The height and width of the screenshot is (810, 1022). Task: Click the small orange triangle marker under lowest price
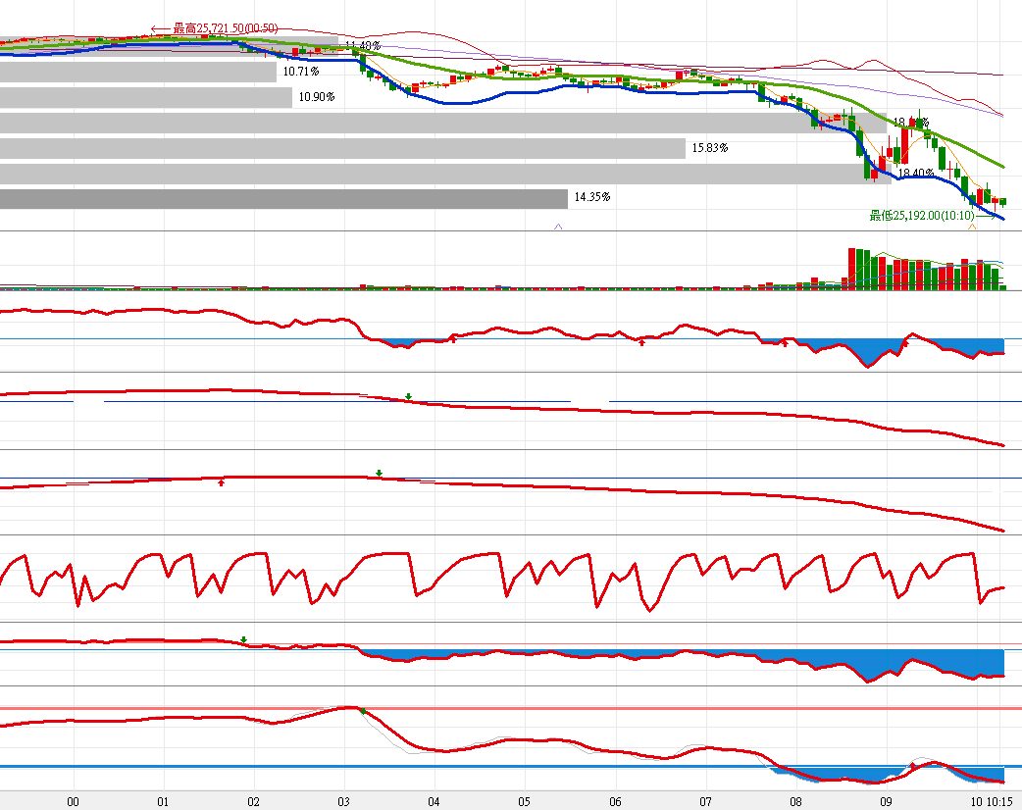pyautogui.click(x=972, y=227)
